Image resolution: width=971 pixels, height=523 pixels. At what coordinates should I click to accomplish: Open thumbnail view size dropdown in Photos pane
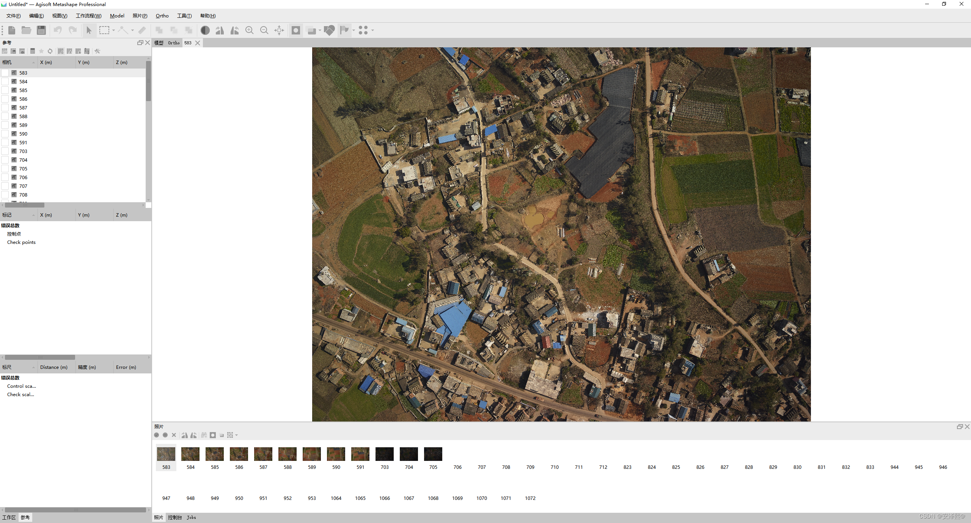click(236, 435)
